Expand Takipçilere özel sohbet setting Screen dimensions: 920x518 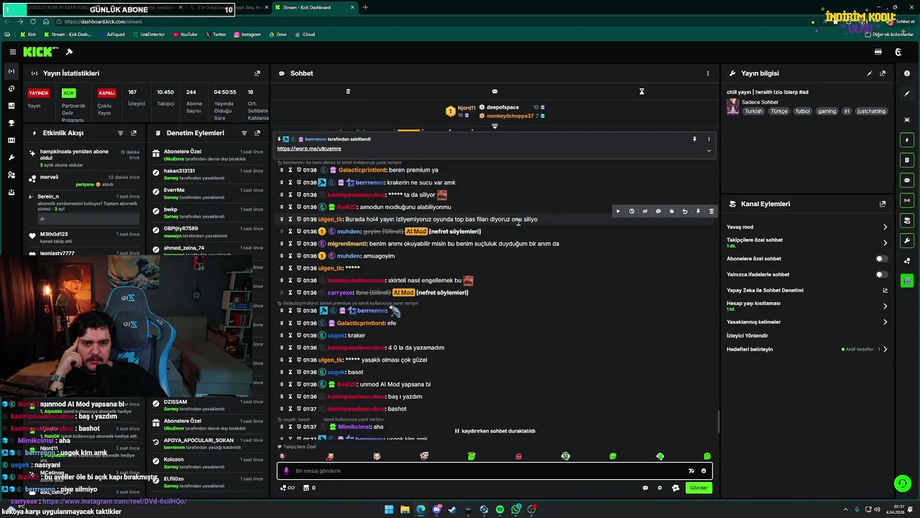pyautogui.click(x=885, y=242)
